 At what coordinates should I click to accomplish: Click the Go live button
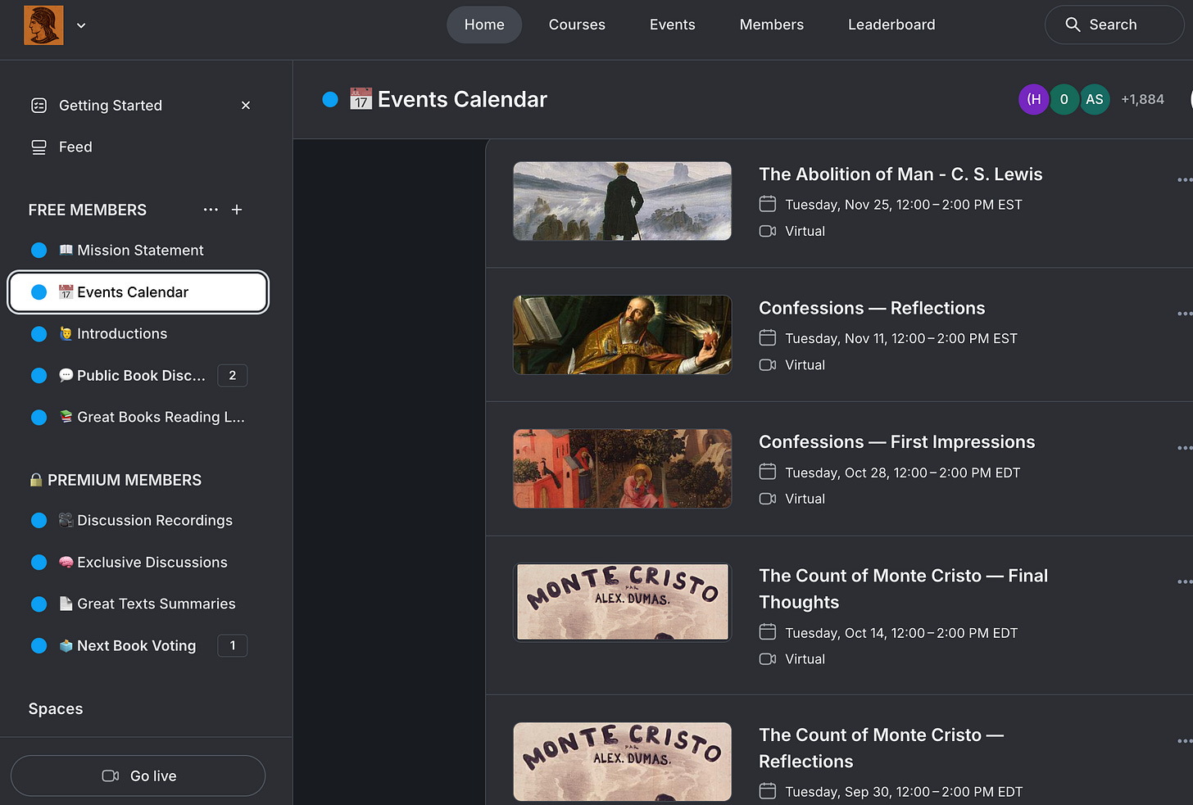[x=138, y=776]
